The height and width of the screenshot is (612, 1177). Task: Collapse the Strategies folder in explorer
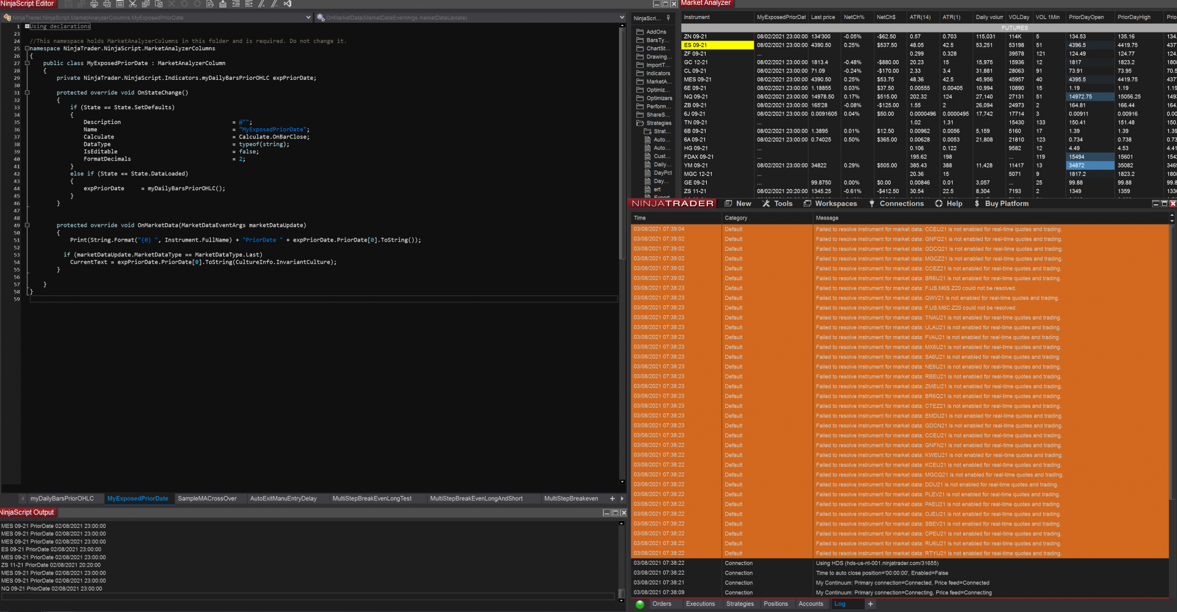pyautogui.click(x=640, y=123)
